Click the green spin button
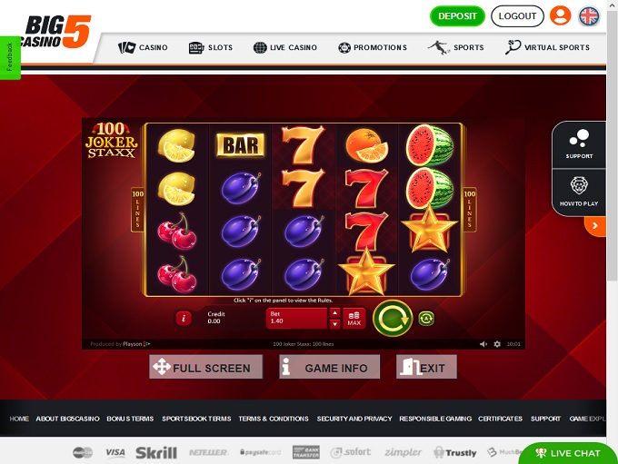The height and width of the screenshot is (464, 618). (x=393, y=318)
